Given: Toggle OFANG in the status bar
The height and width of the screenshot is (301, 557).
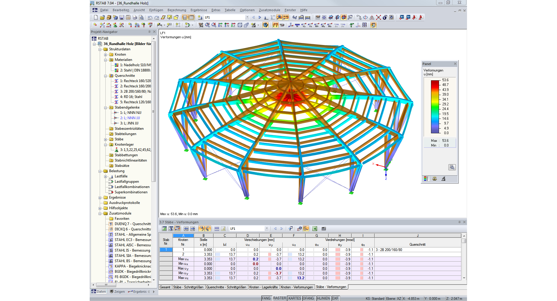Looking at the screenshot, I should (308, 298).
